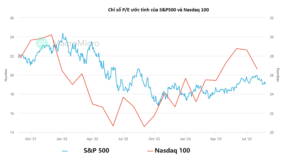
Task: Click the MacroMicro watermark text
Action: coord(76,44)
